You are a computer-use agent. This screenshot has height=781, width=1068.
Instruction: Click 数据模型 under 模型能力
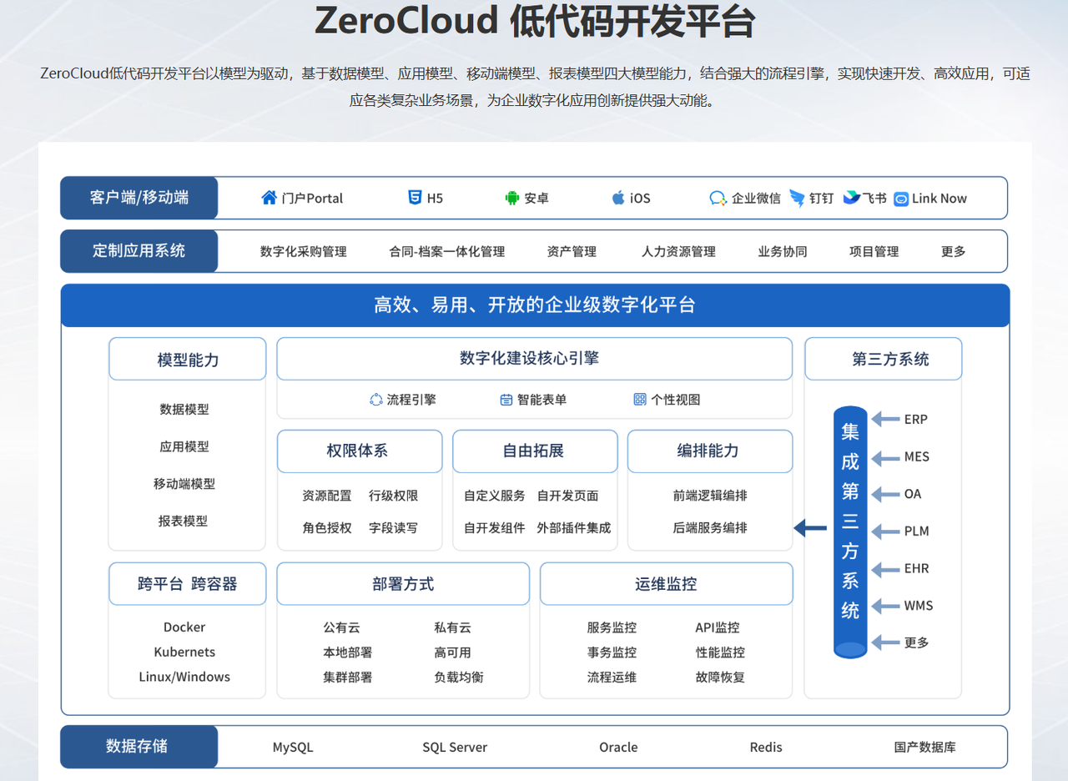(x=184, y=409)
